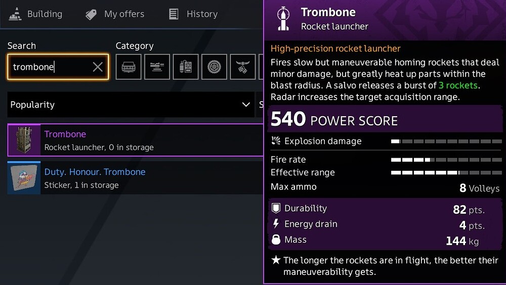
Task: Go to the History tab
Action: (x=193, y=14)
